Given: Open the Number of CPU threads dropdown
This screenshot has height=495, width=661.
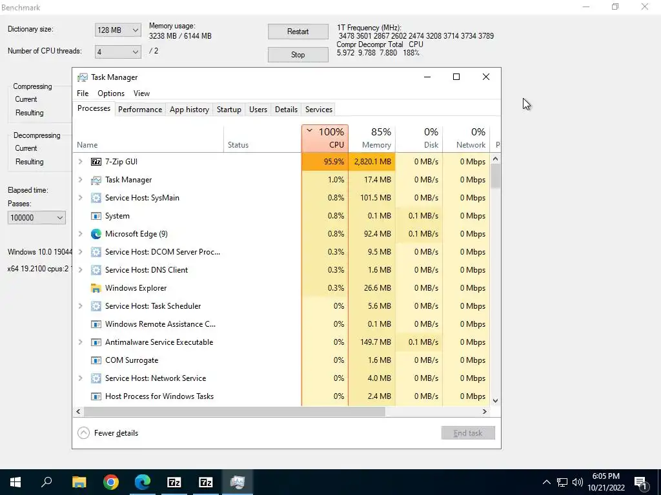Looking at the screenshot, I should coord(118,52).
